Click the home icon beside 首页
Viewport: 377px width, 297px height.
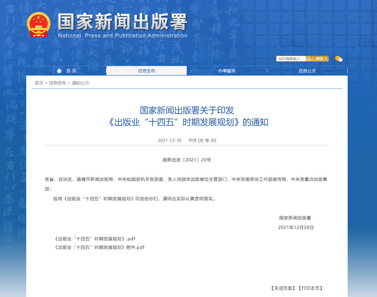click(59, 71)
